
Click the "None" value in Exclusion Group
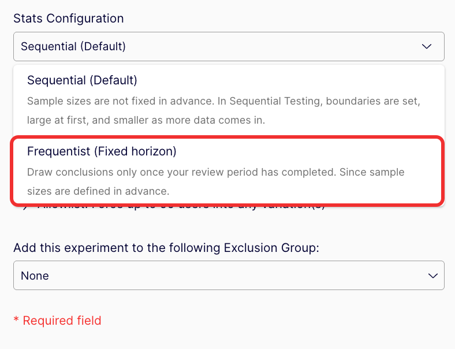[35, 276]
